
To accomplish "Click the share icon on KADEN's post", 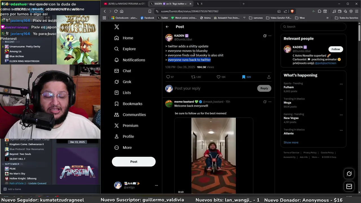I will [269, 77].
